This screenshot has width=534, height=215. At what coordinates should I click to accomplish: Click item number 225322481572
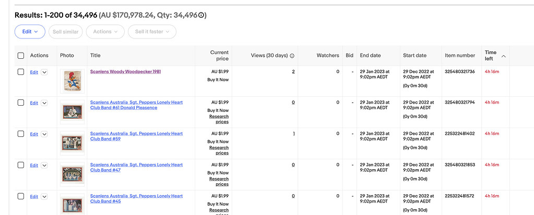[x=460, y=196]
